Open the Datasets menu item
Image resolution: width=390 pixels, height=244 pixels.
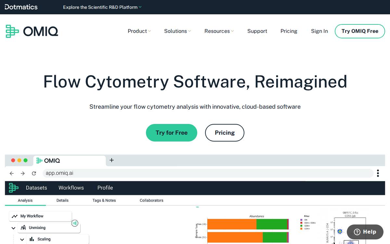[36, 188]
